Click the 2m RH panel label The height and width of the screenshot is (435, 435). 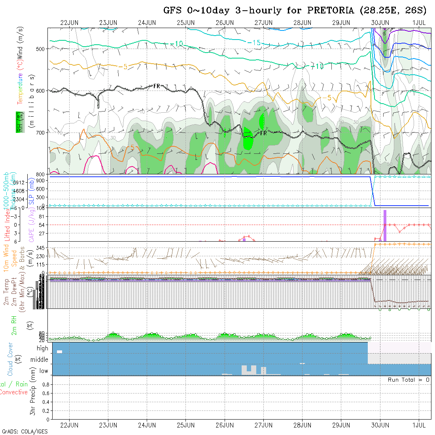click(x=14, y=325)
